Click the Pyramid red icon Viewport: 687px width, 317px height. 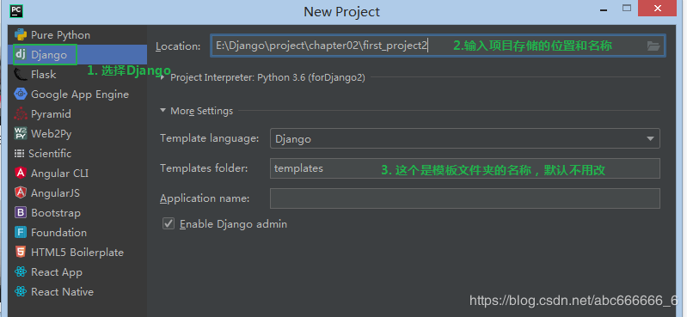[20, 114]
